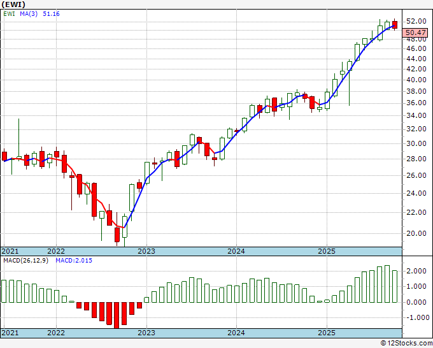Click the 22.00 price axis label
Image resolution: width=433 pixels, height=348 pixels.
click(x=416, y=212)
